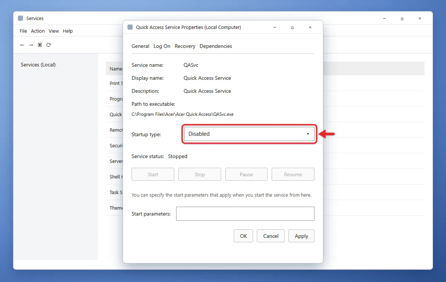Select the Remot... row in Services list

265,130
